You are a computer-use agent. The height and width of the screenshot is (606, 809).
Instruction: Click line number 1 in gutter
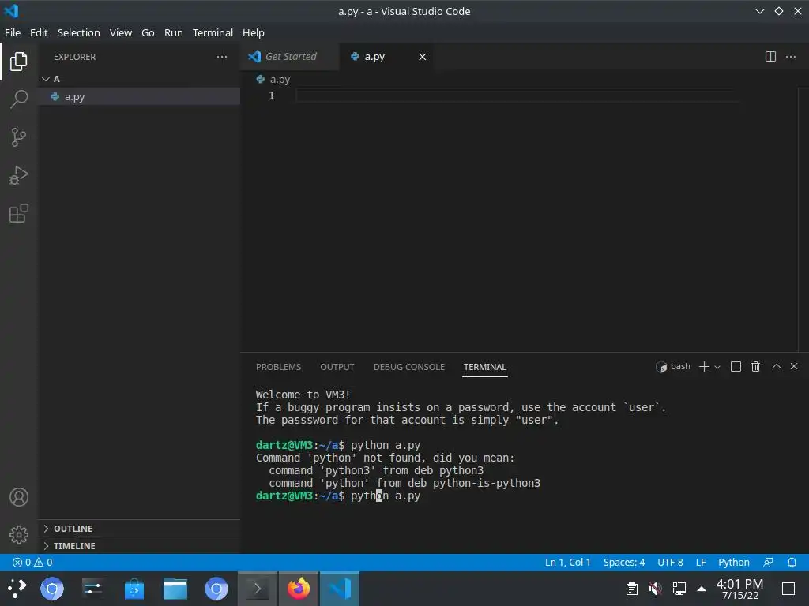point(272,95)
